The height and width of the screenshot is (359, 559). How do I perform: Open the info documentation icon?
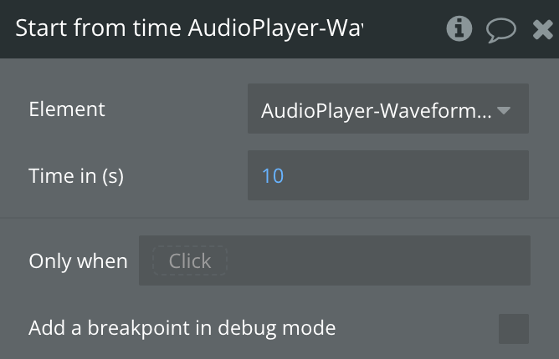(x=459, y=29)
